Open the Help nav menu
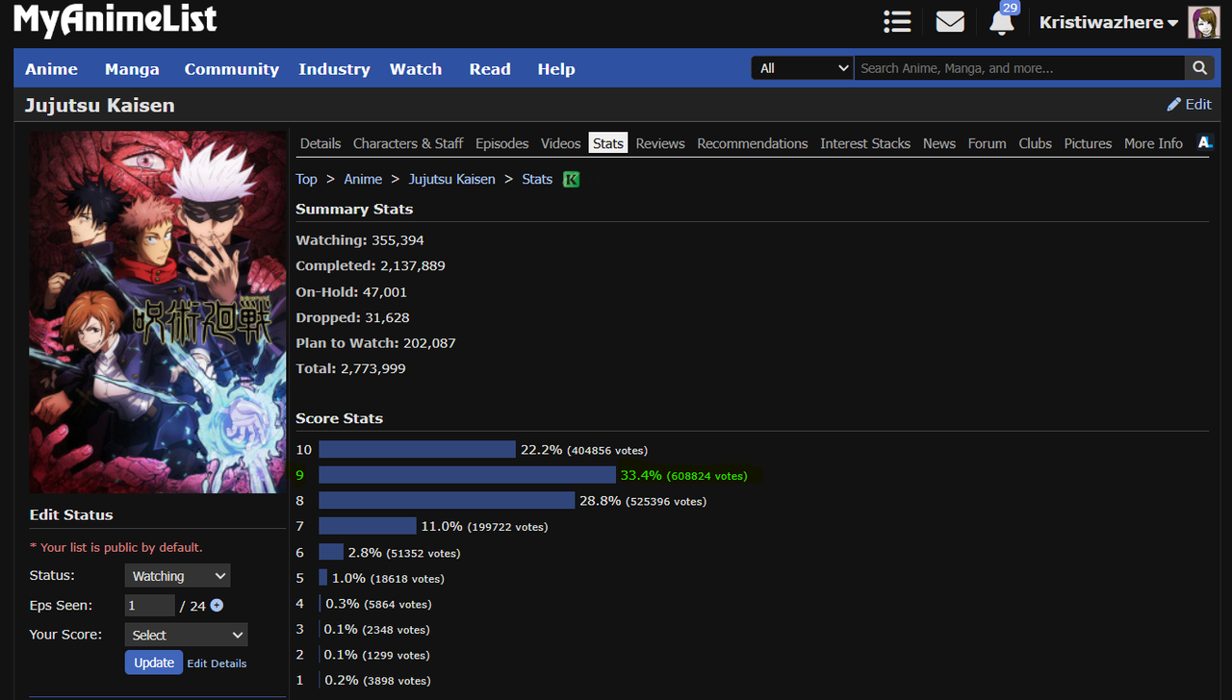This screenshot has height=700, width=1232. (556, 69)
